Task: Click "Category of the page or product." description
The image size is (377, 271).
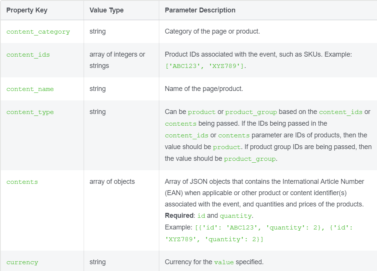Action: click(212, 31)
